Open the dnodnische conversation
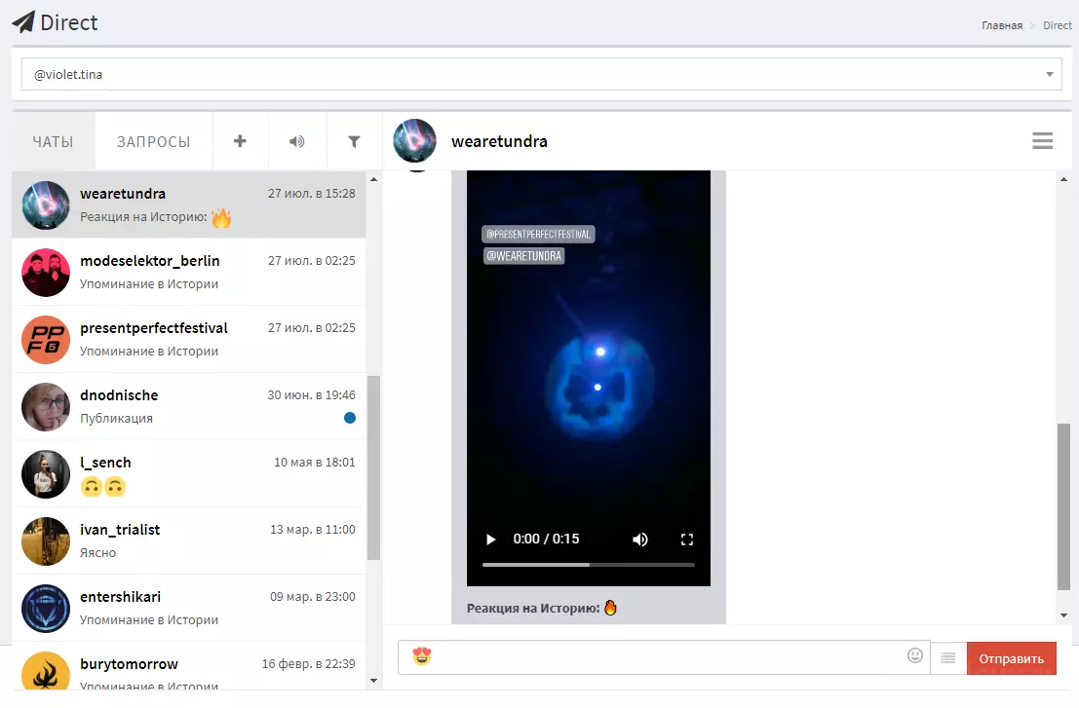1079x708 pixels. point(188,407)
